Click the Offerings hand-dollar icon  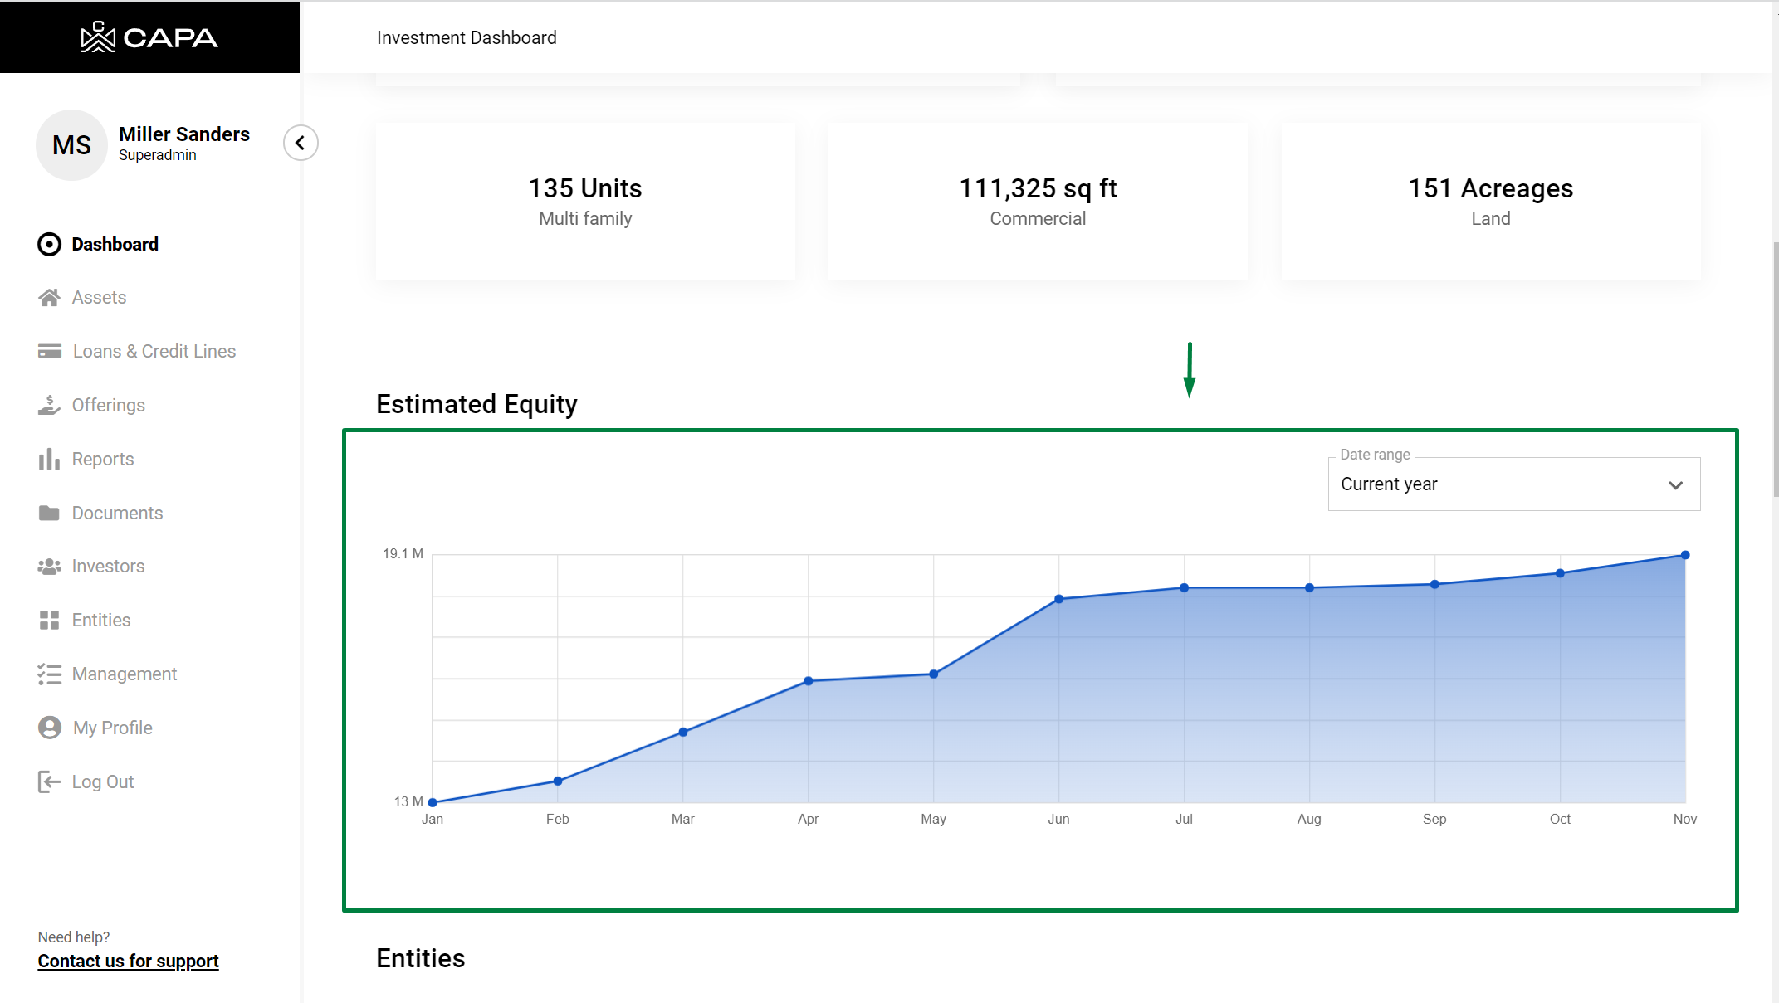coord(49,405)
